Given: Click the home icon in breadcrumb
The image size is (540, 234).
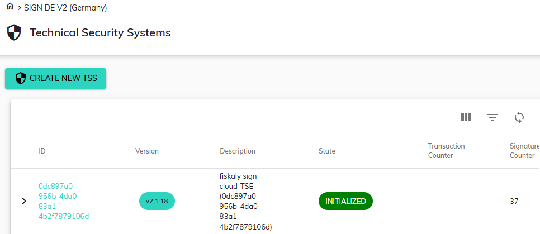Looking at the screenshot, I should pyautogui.click(x=10, y=7).
